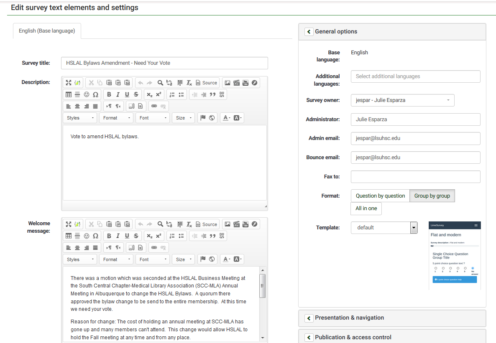This screenshot has width=496, height=343.
Task: Maximize the Description editor
Action: click(x=69, y=83)
